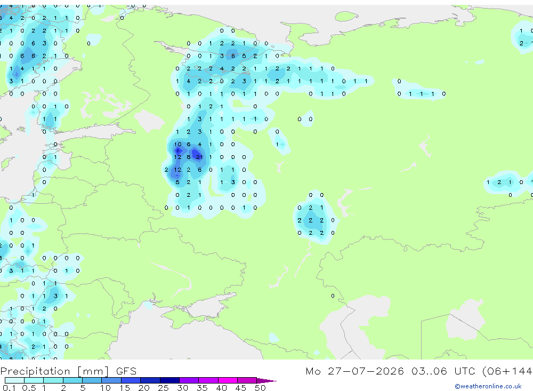Select the 5–10 mm blue legend swatch

[x=92, y=380]
